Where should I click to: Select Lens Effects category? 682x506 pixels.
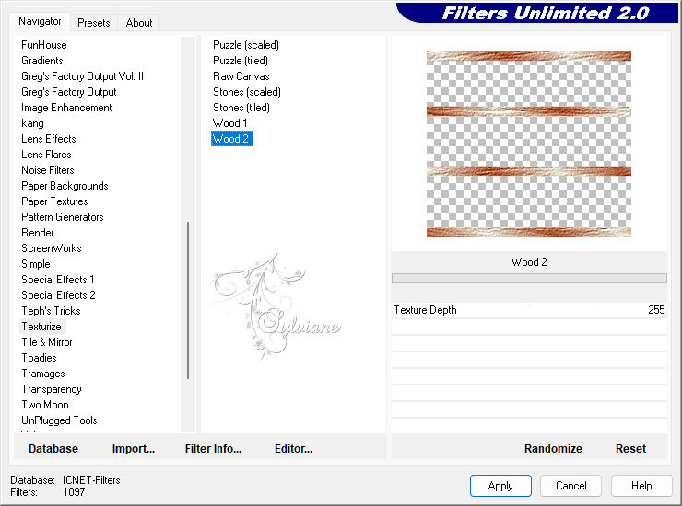click(49, 139)
